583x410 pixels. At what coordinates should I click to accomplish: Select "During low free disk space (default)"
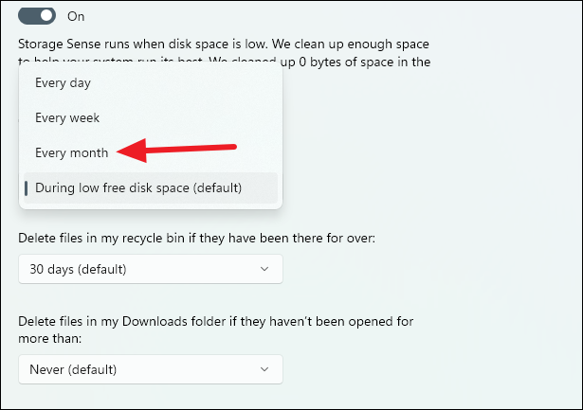138,187
